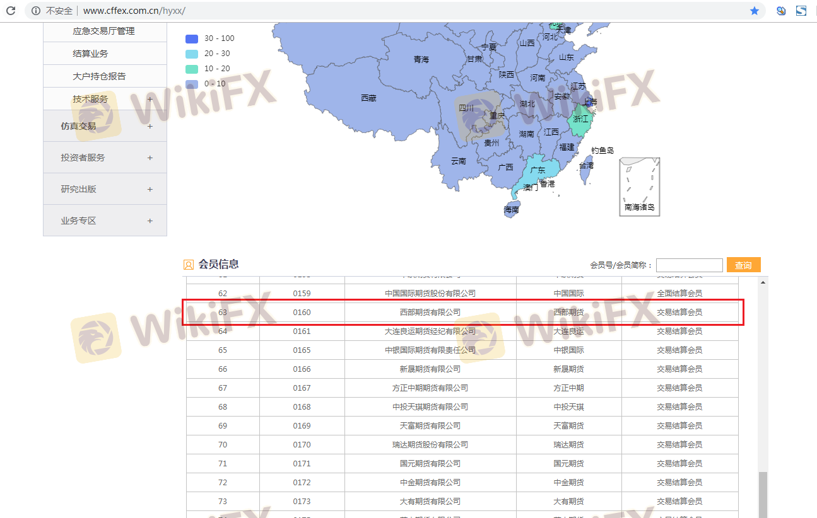
Task: Expand the 仿真交易 sidebar section
Action: (x=150, y=126)
